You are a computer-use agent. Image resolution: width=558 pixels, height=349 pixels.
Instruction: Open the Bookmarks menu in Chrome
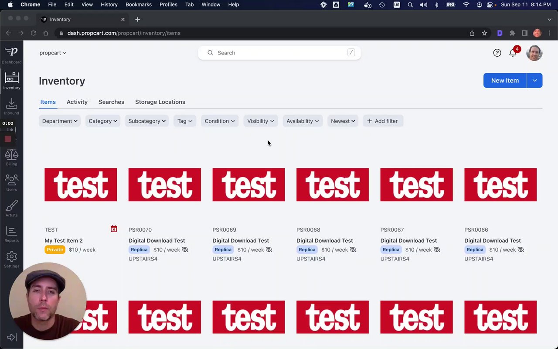point(139,5)
